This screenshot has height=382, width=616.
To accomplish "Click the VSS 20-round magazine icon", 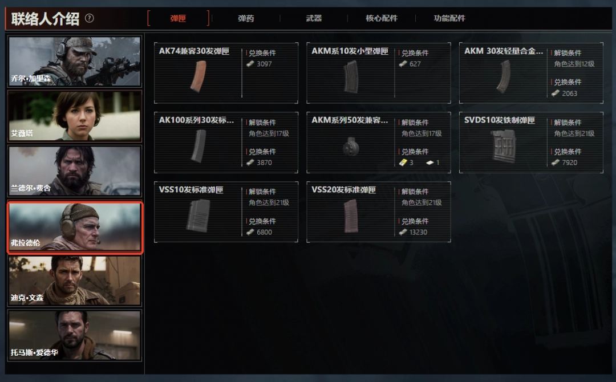I will tap(351, 216).
